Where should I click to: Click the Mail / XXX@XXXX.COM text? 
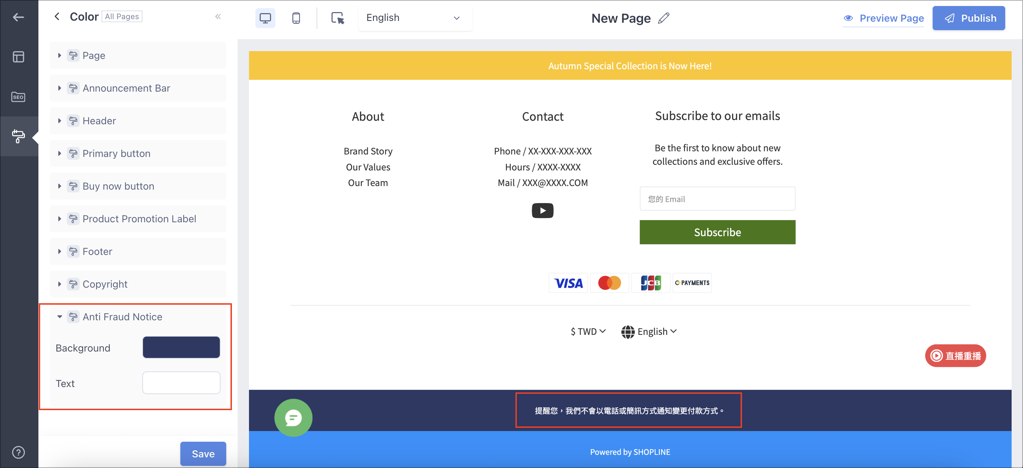pos(542,183)
